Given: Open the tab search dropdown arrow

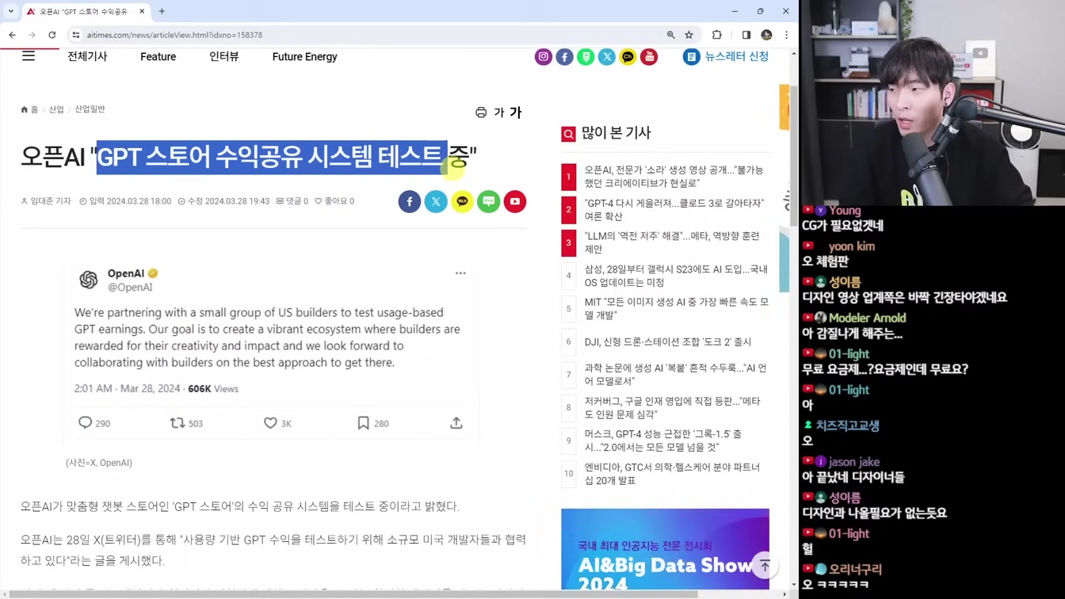Looking at the screenshot, I should [10, 11].
